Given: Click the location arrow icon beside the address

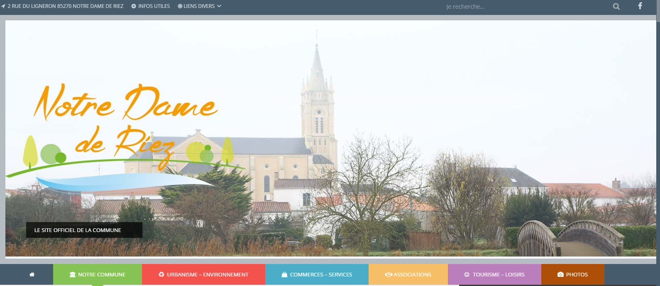Looking at the screenshot, I should coord(3,6).
